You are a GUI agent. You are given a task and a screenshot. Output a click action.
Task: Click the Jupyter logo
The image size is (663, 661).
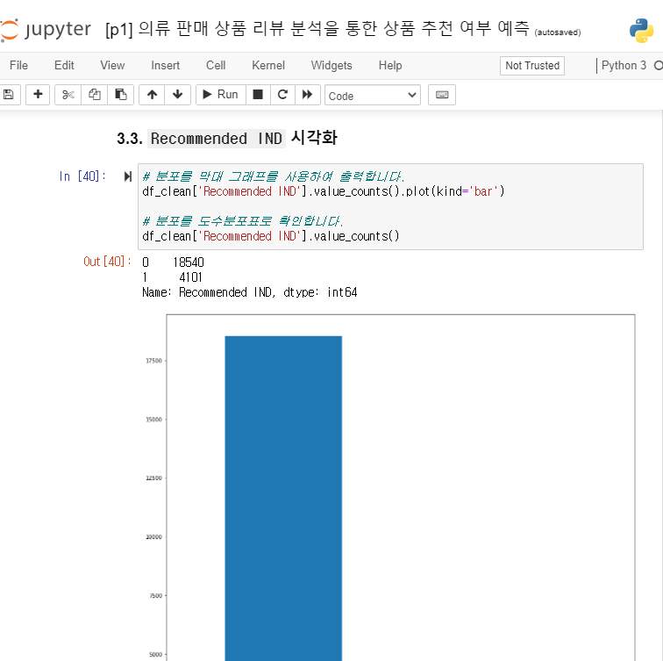(x=46, y=30)
